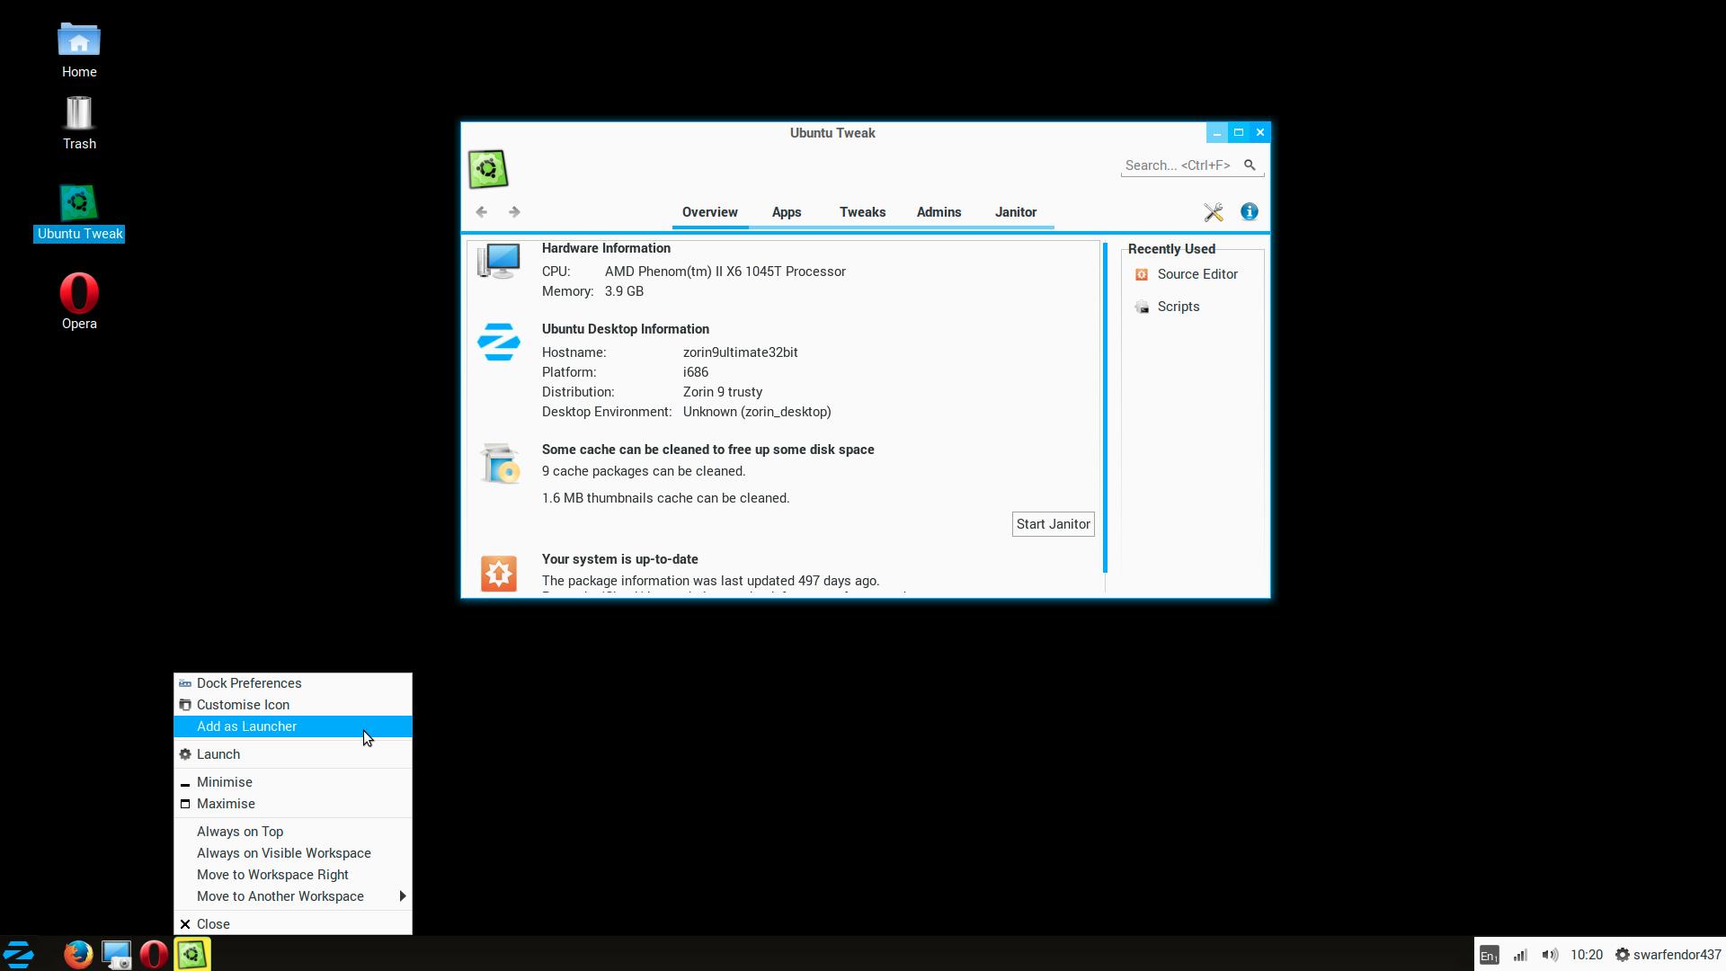This screenshot has width=1726, height=971.
Task: Click the network signal tray icon
Action: pyautogui.click(x=1520, y=955)
